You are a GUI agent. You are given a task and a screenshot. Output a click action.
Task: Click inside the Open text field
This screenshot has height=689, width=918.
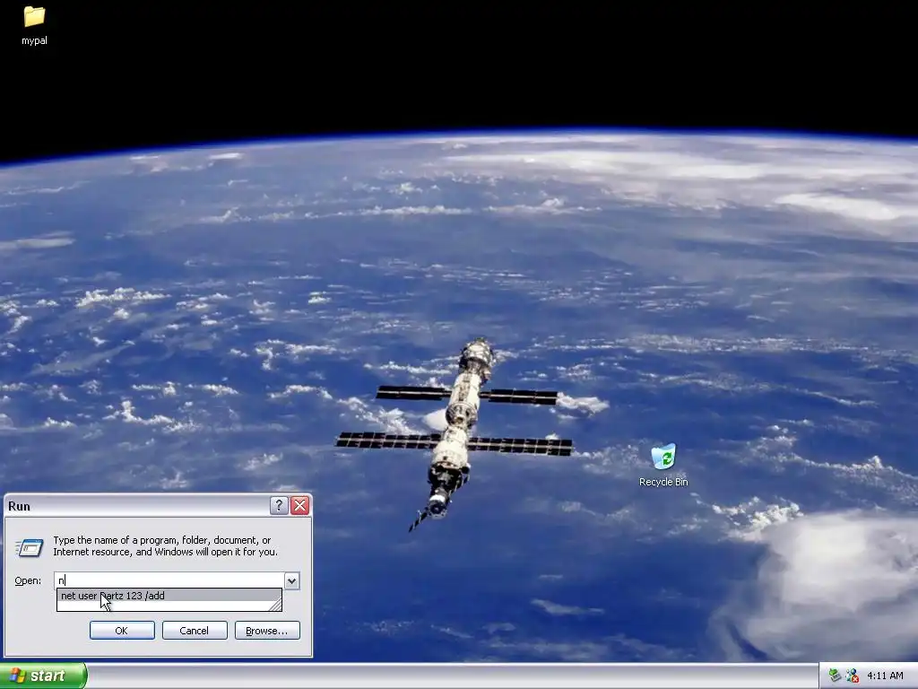[169, 580]
